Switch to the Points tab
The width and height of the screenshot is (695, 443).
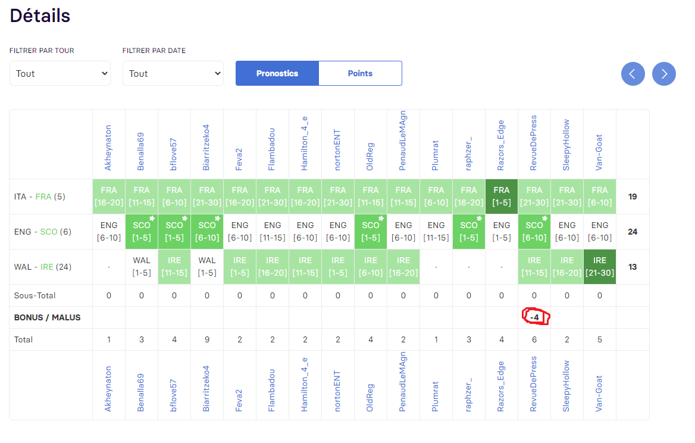(x=360, y=73)
